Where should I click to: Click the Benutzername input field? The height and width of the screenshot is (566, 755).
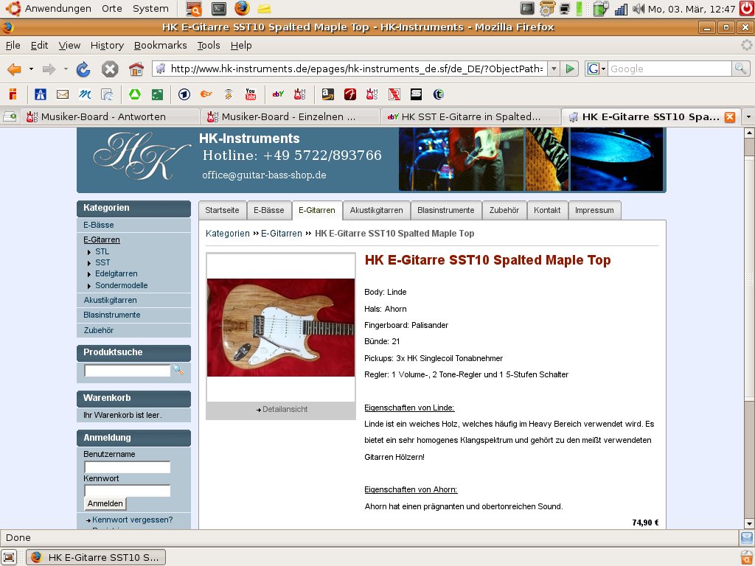[127, 467]
